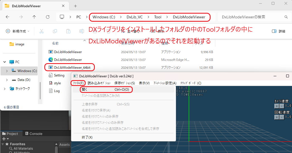Open the 保存オプション(S) menu

coord(125,83)
